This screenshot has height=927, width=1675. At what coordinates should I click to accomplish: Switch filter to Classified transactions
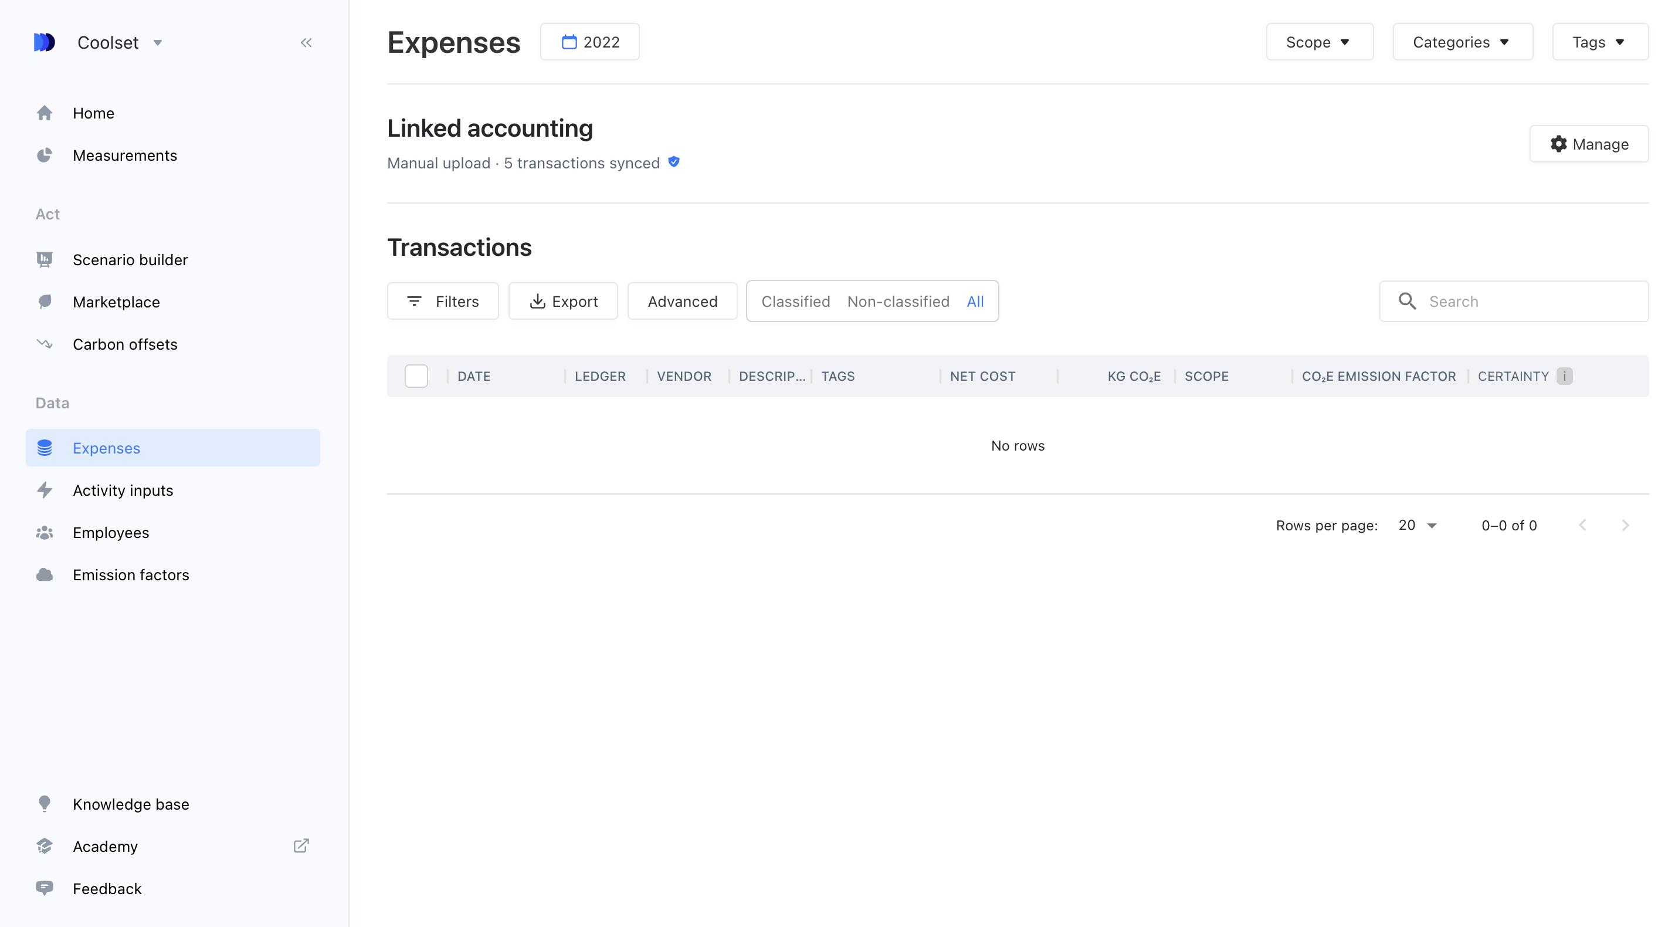(795, 301)
